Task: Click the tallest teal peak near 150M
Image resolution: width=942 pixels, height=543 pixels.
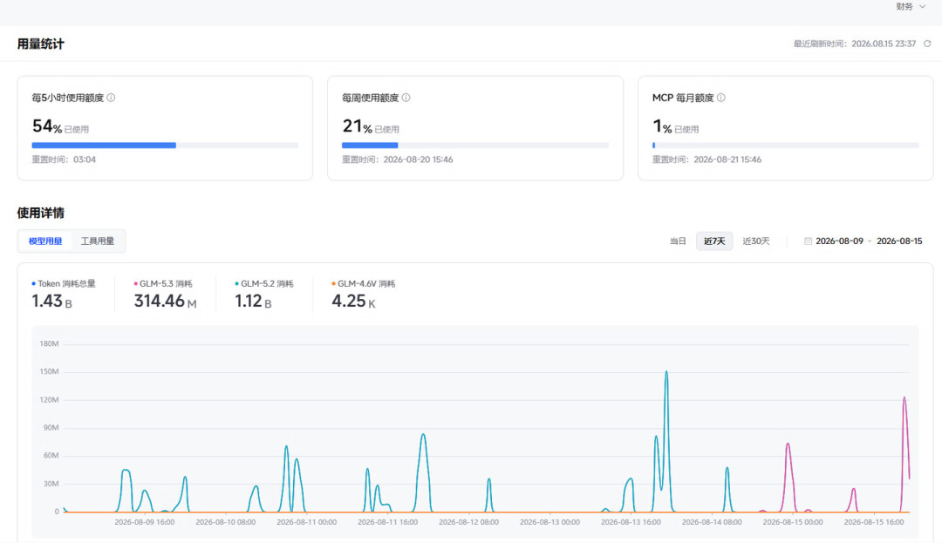Action: click(x=666, y=372)
